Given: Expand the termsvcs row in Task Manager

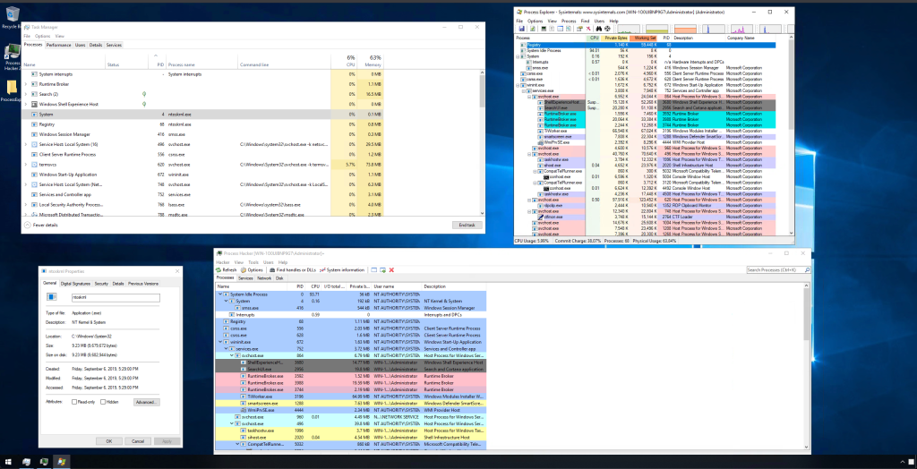Looking at the screenshot, I should [x=25, y=165].
